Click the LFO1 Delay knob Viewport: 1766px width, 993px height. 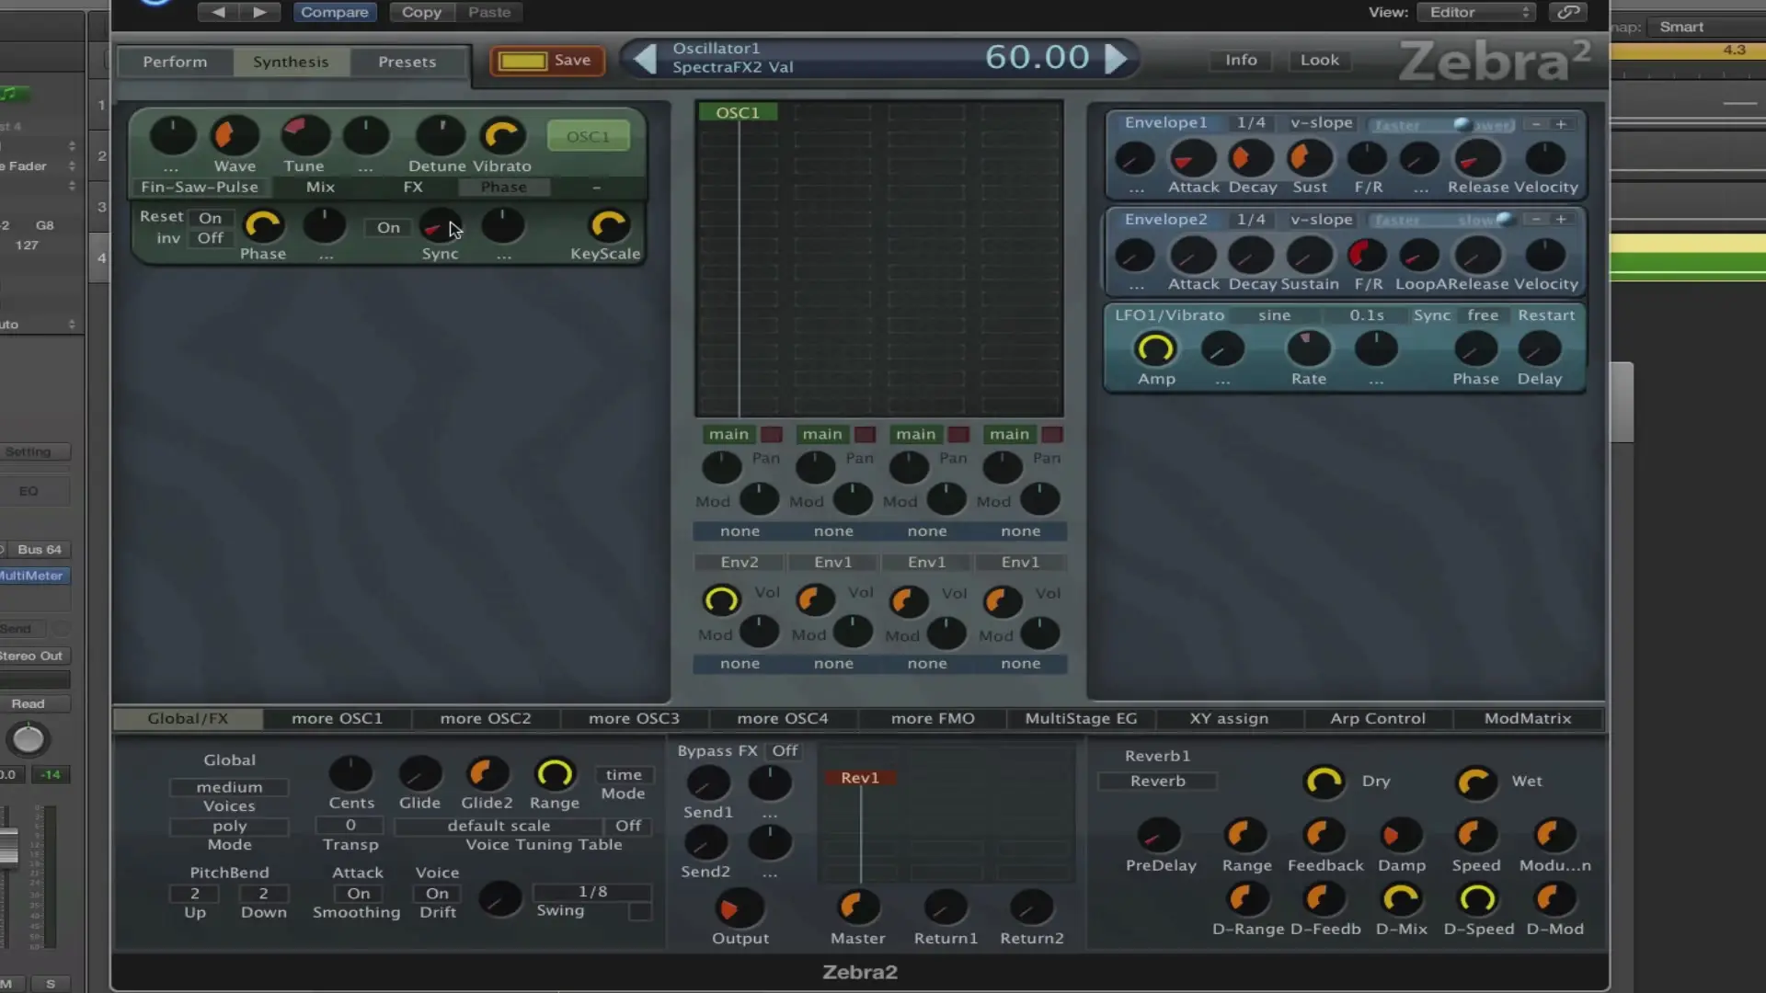tap(1539, 349)
